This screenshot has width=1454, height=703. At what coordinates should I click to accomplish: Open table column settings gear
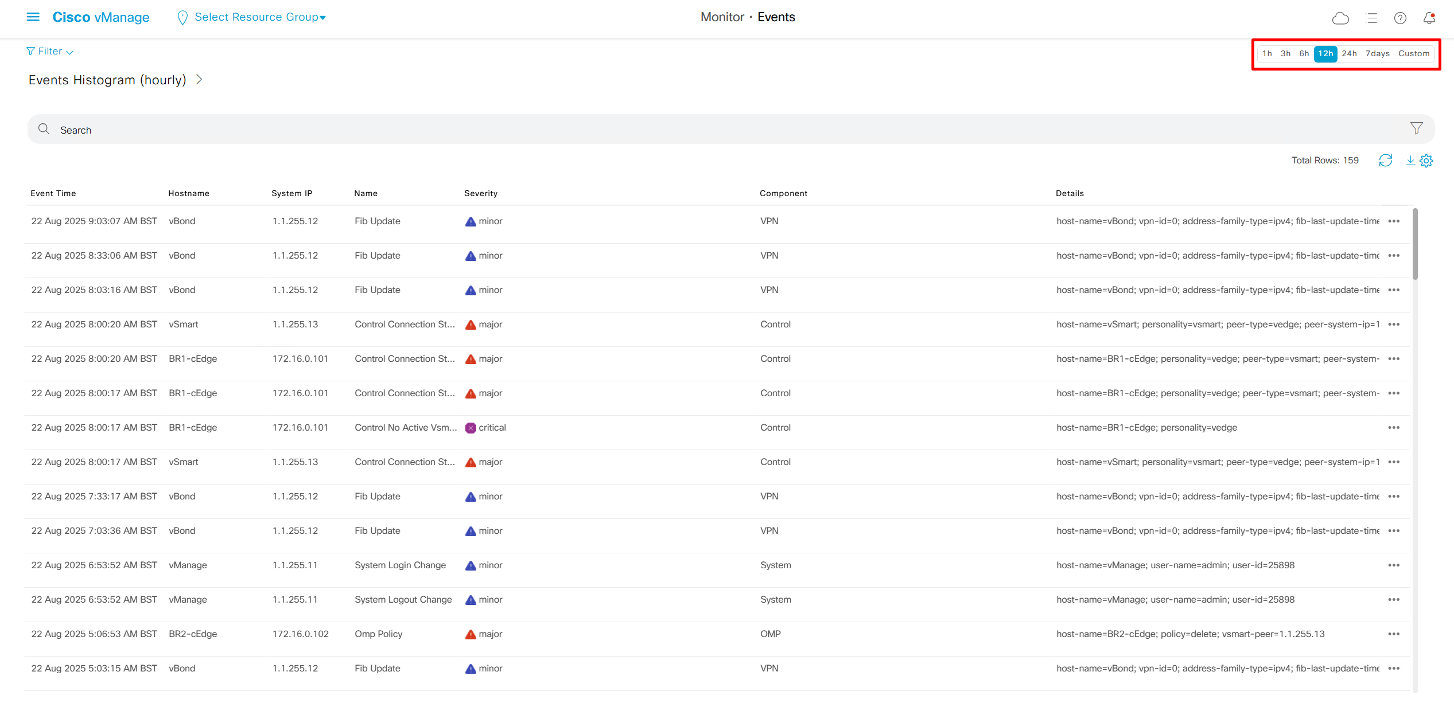click(1426, 161)
